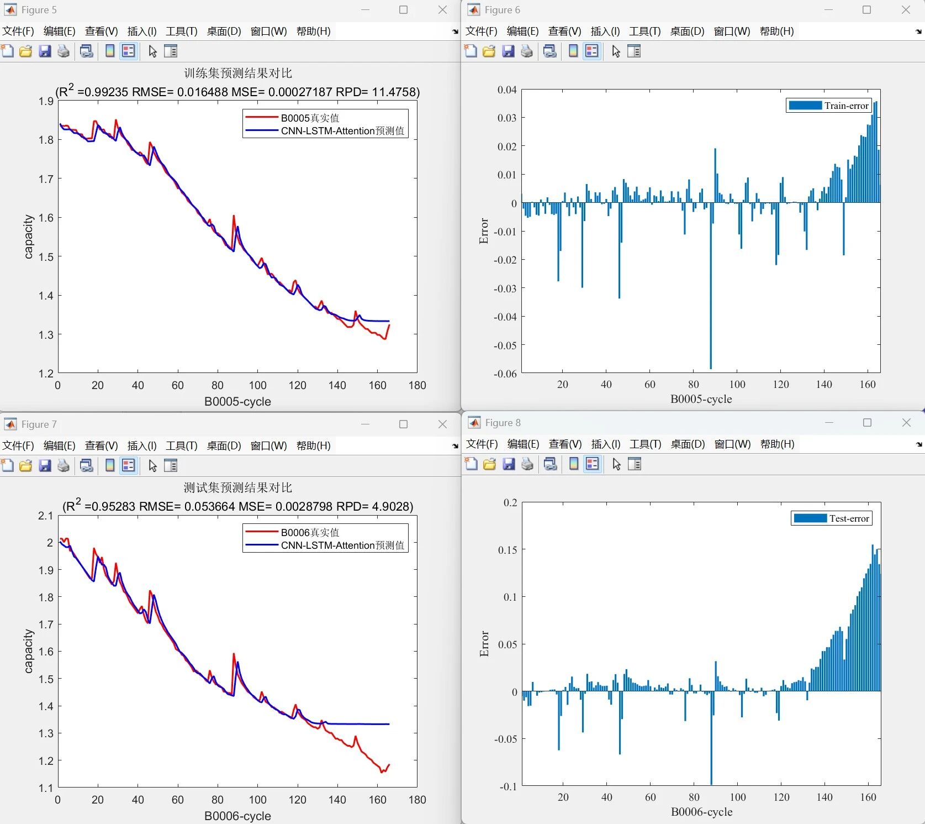Click Open File icon in Figure 5 toolbar
Viewport: 925px width, 824px height.
(x=26, y=51)
